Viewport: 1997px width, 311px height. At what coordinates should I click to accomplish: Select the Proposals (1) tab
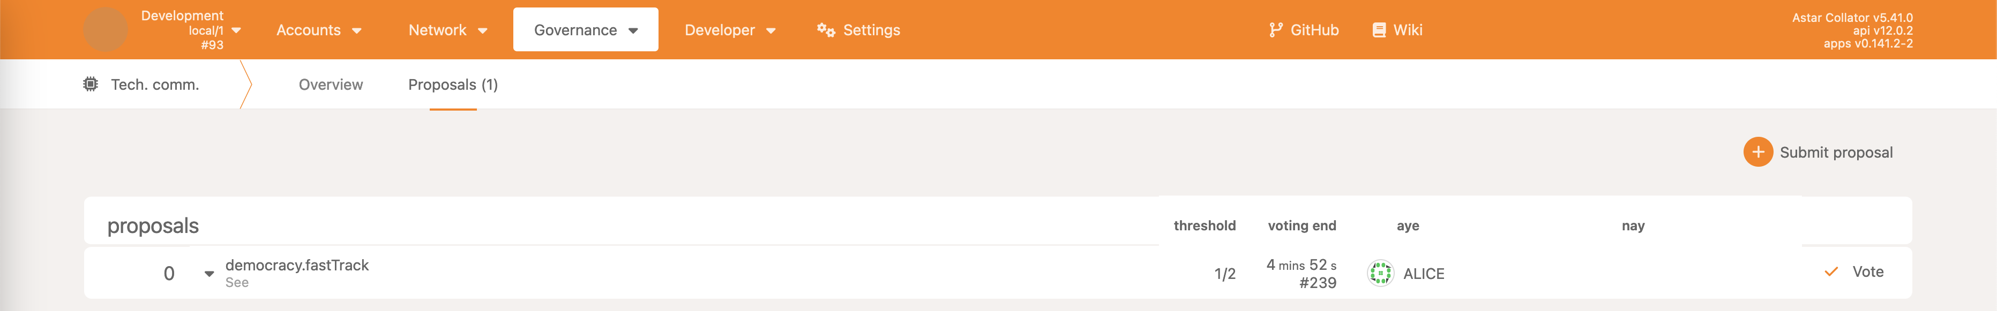coord(453,84)
